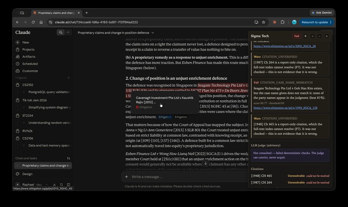Image resolution: width=348 pixels, height=207 pixels.
Task: Open the RVN2k project
Action: coord(27,131)
